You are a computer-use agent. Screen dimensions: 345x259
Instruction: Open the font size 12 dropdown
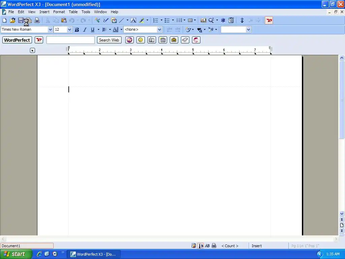(69, 30)
